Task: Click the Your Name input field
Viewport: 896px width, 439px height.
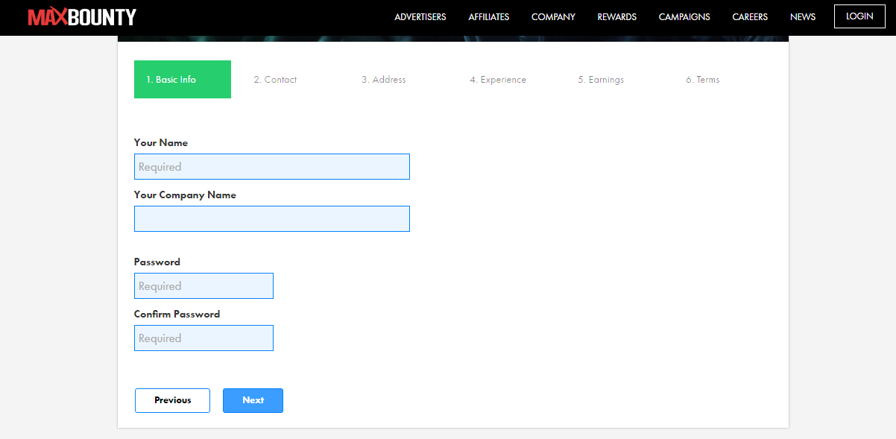Action: click(271, 166)
